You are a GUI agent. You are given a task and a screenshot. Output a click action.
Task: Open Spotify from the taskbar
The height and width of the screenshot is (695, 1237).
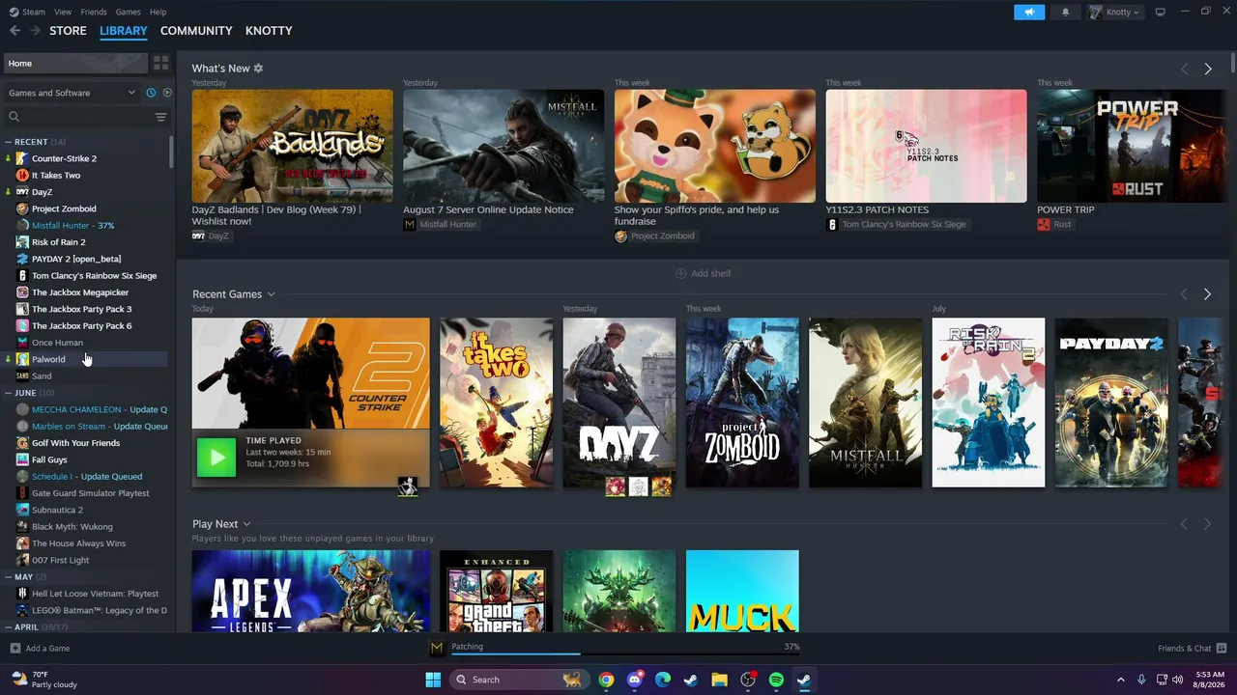coord(776,680)
